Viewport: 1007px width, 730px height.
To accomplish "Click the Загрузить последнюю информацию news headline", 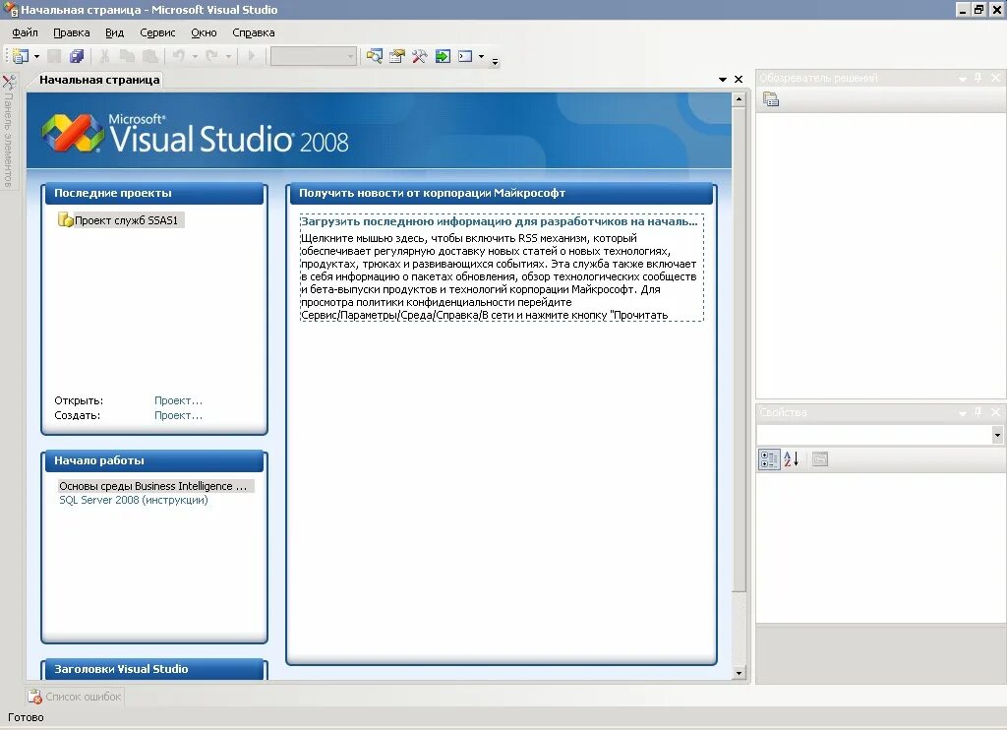I will tap(499, 221).
